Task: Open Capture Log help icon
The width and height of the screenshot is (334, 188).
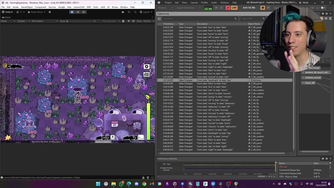Action: 326,14
